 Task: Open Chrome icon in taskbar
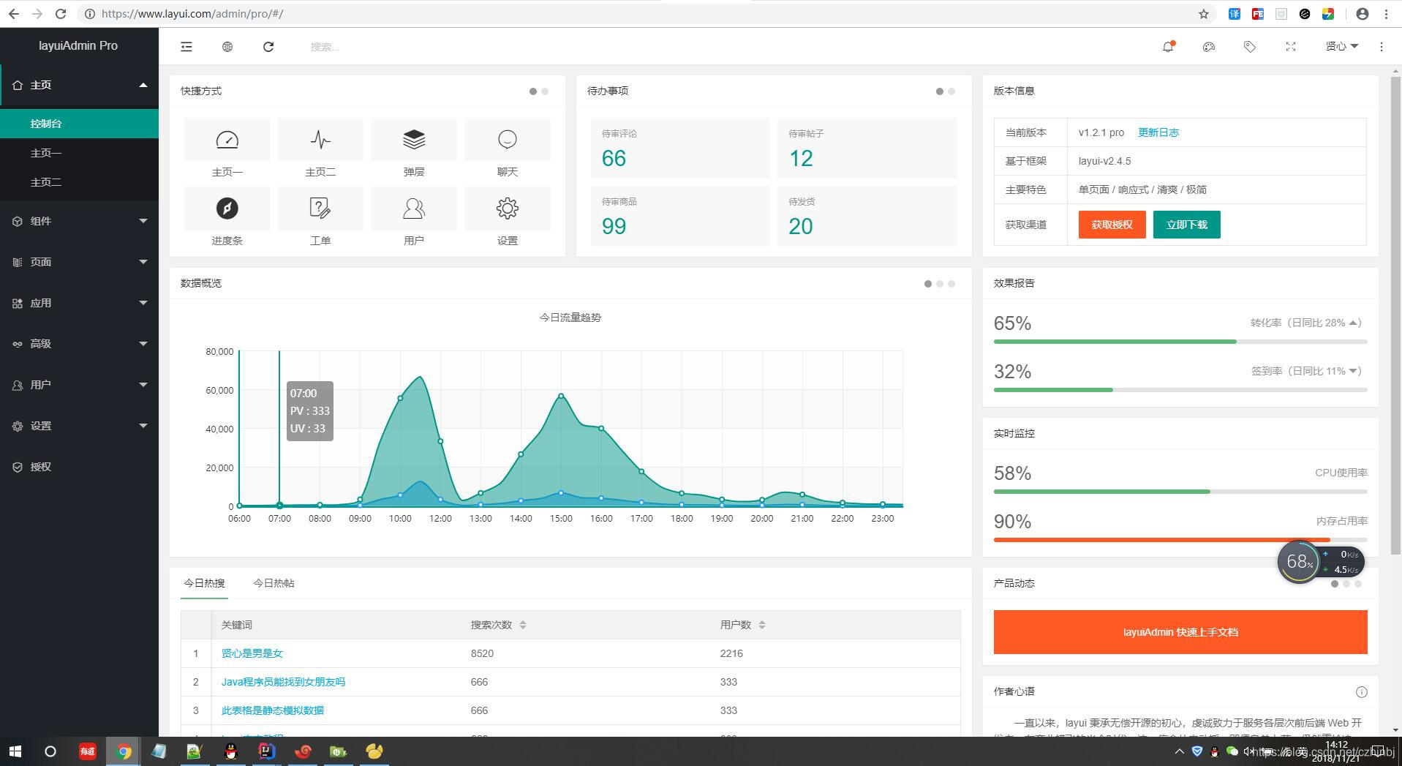point(124,751)
